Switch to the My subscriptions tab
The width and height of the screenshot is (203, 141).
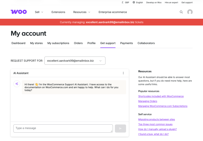58,43
